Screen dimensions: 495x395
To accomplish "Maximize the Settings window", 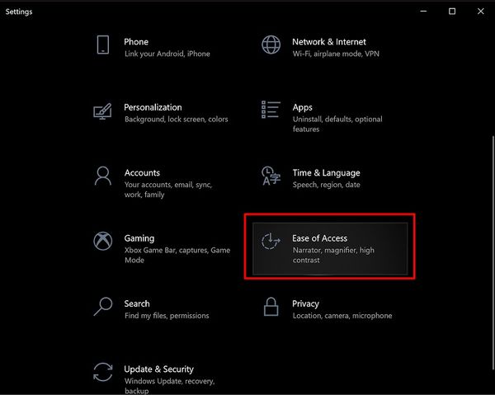I will (452, 12).
